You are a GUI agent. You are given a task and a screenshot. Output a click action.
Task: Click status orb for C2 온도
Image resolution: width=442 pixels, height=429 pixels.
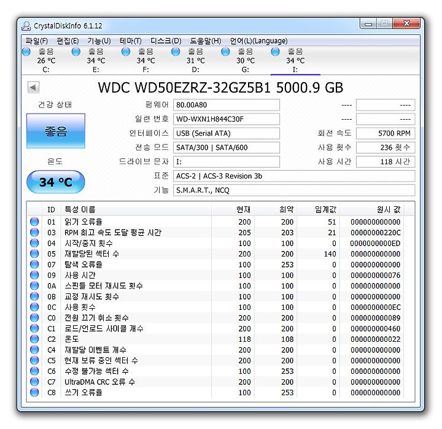pos(34,339)
